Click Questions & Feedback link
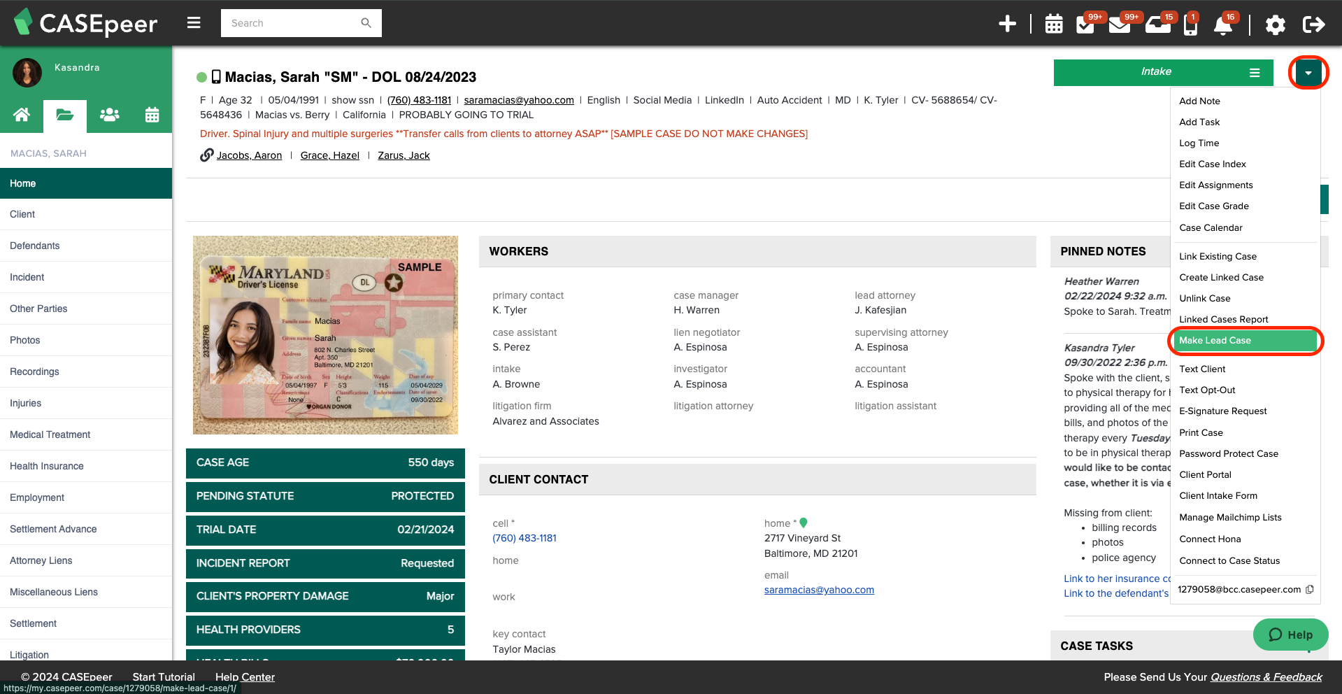 click(1266, 677)
